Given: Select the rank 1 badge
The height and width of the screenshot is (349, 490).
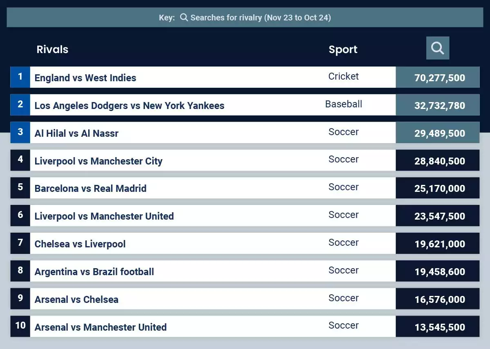Looking at the screenshot, I should coord(20,77).
